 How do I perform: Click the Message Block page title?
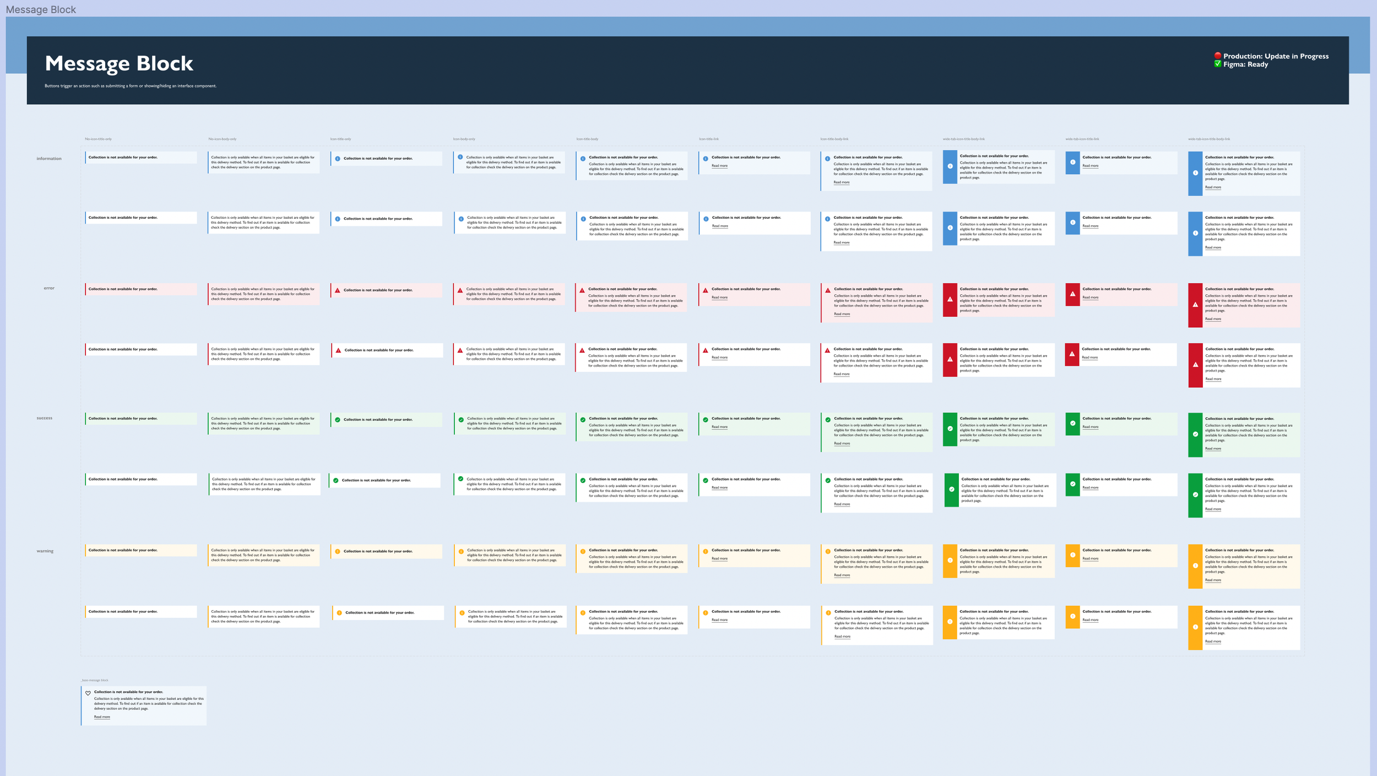click(x=119, y=63)
